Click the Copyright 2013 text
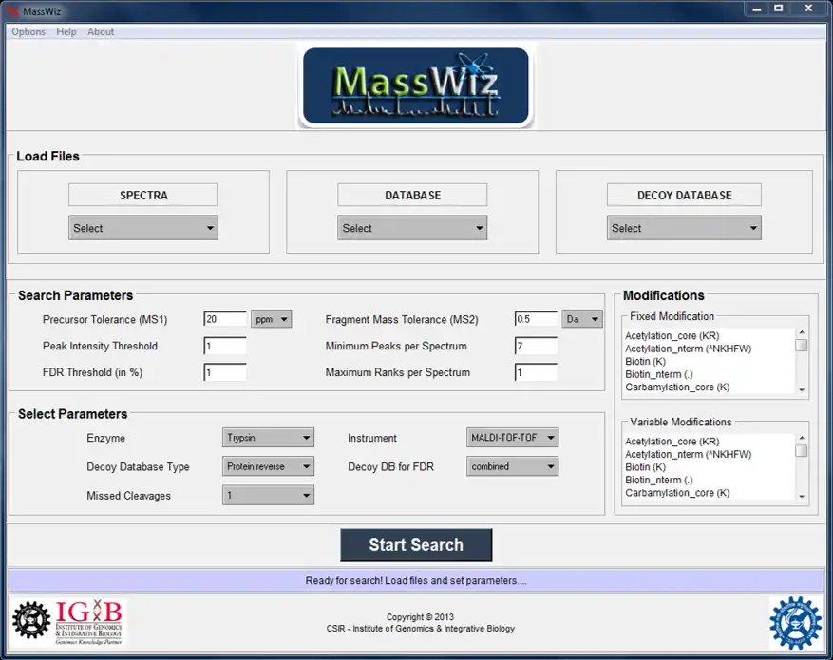Viewport: 833px width, 660px height. (x=420, y=617)
